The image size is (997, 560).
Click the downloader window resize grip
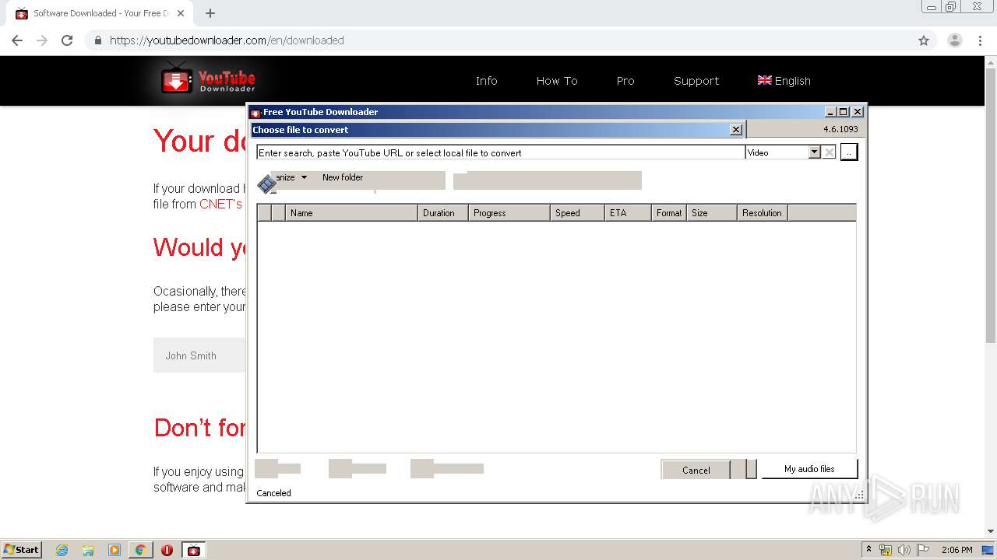860,495
